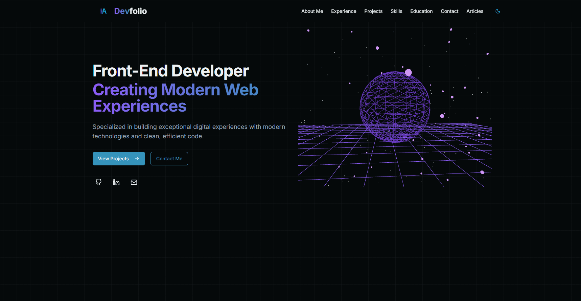
Task: Click the arrow inside View Projects
Action: point(137,159)
